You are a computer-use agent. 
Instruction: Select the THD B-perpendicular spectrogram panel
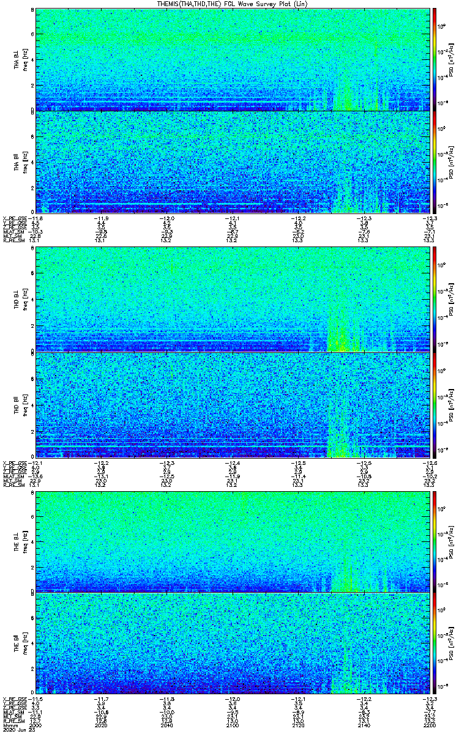point(233,299)
